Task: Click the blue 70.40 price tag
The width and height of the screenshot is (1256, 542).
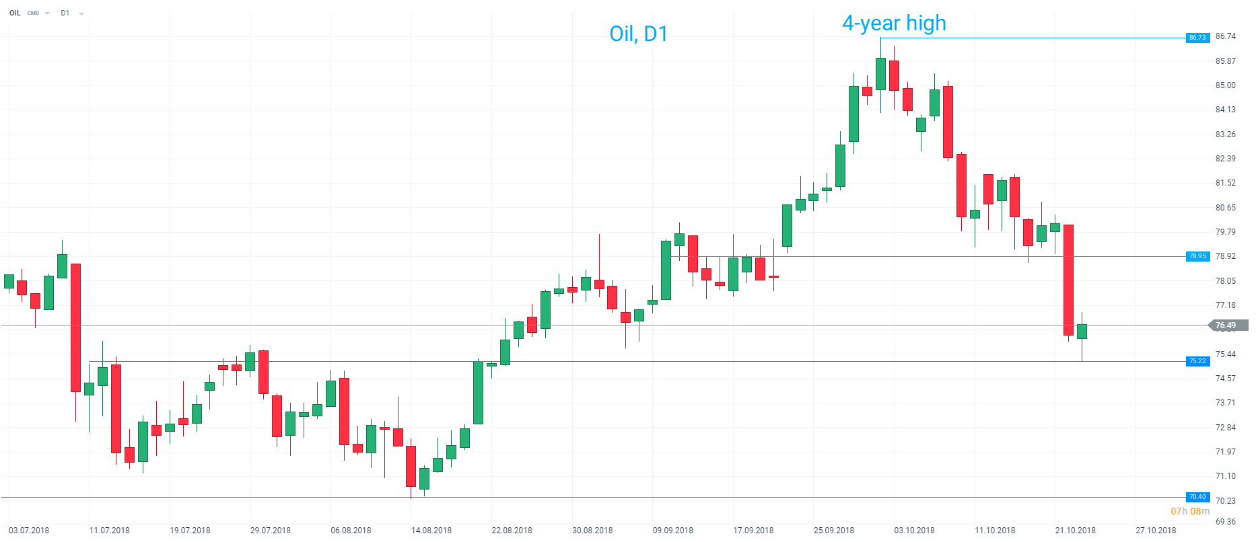Action: pos(1197,497)
